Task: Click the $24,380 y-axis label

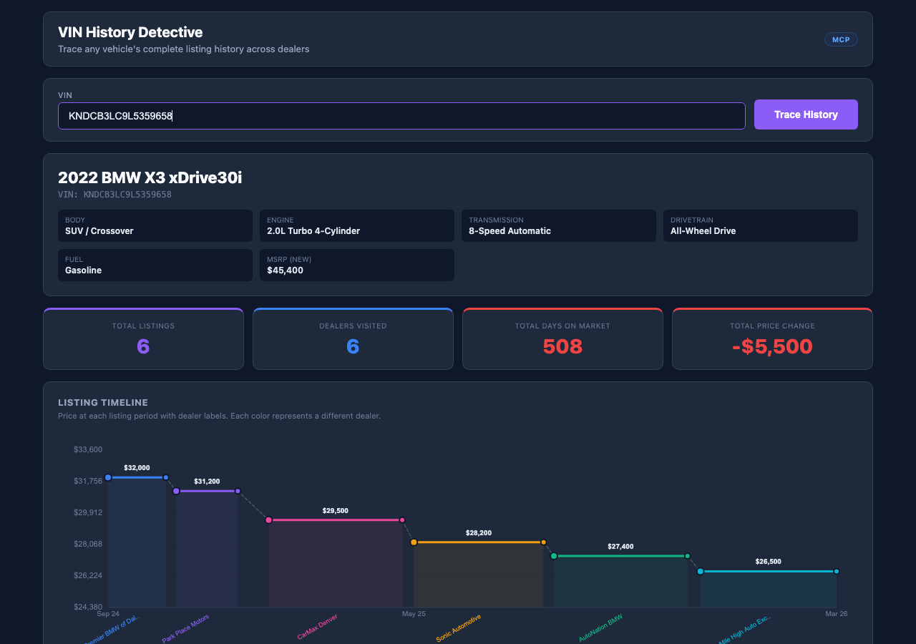Action: tap(88, 607)
